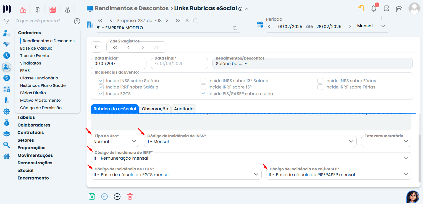The image size is (423, 204).
Task: Collapse the page header chevron
Action: point(247,9)
